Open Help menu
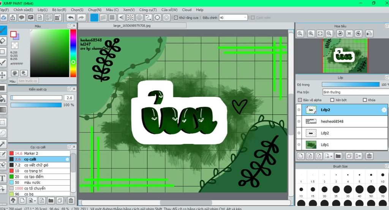Viewport: 389px width, 210px height. click(x=199, y=10)
